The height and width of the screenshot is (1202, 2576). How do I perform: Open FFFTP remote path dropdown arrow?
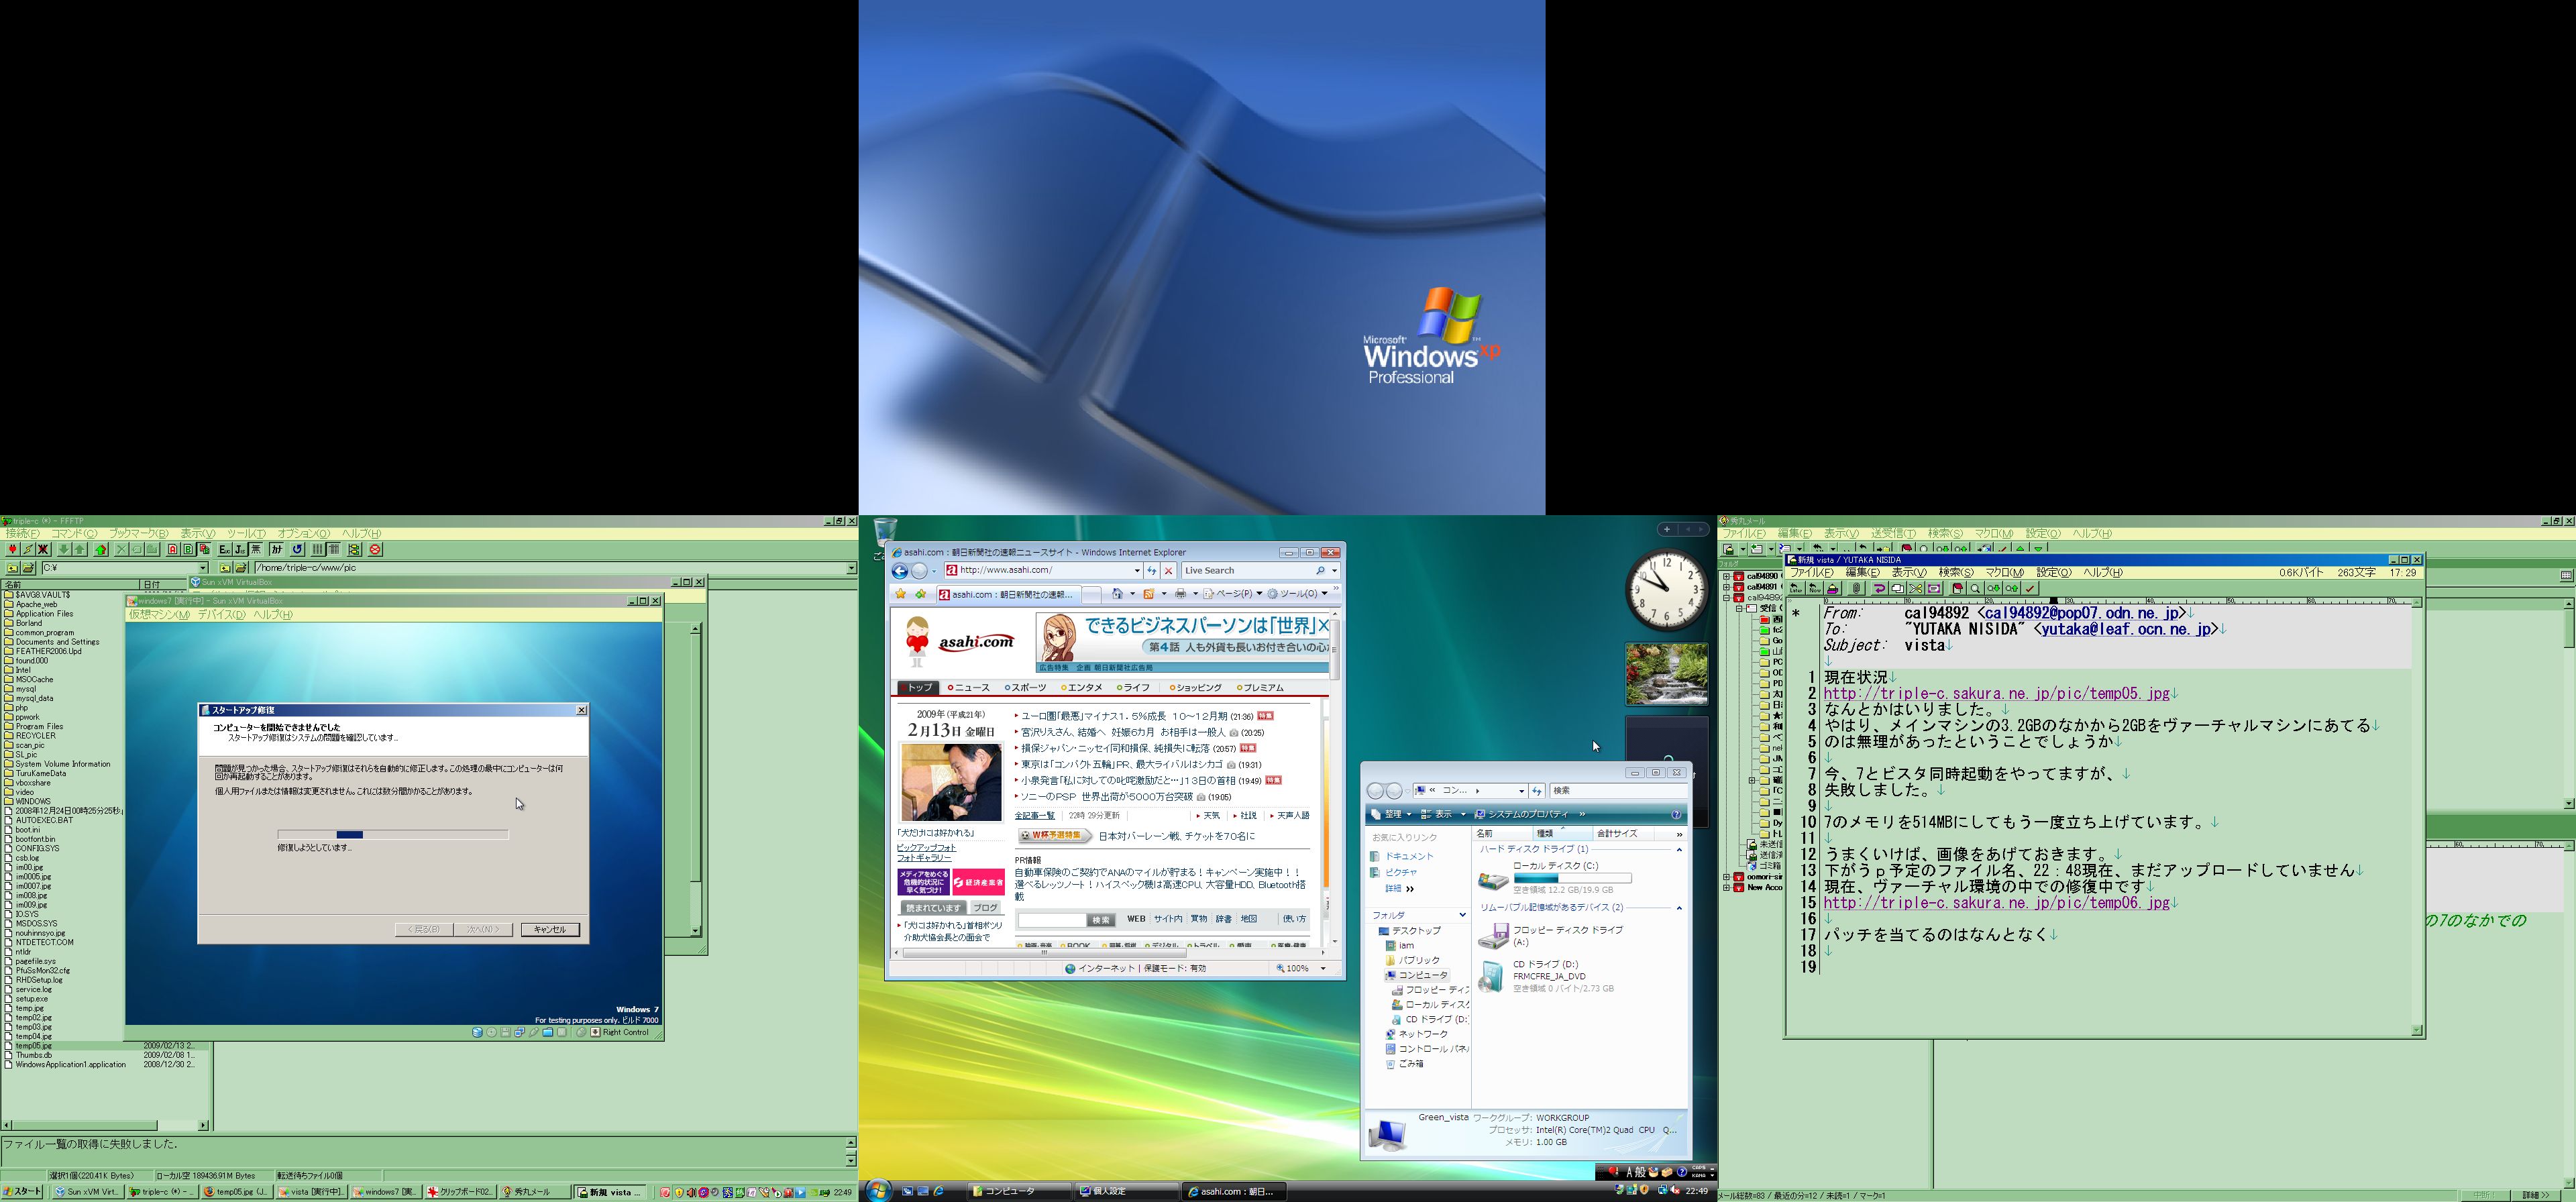[852, 568]
